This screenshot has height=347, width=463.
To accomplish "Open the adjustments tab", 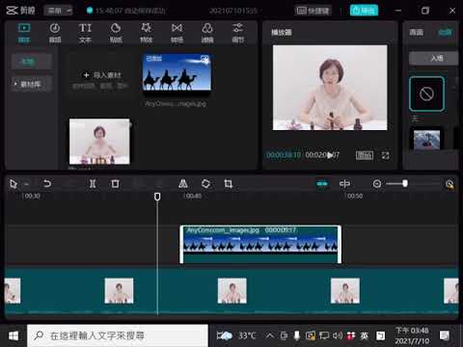I will click(x=238, y=33).
